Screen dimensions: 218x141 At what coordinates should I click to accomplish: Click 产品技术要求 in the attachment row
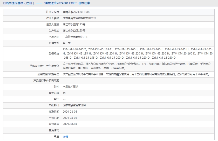[x=70, y=87]
